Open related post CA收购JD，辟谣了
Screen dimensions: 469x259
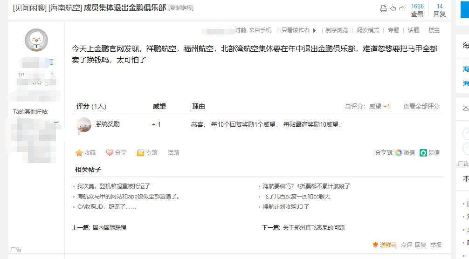click(x=106, y=206)
